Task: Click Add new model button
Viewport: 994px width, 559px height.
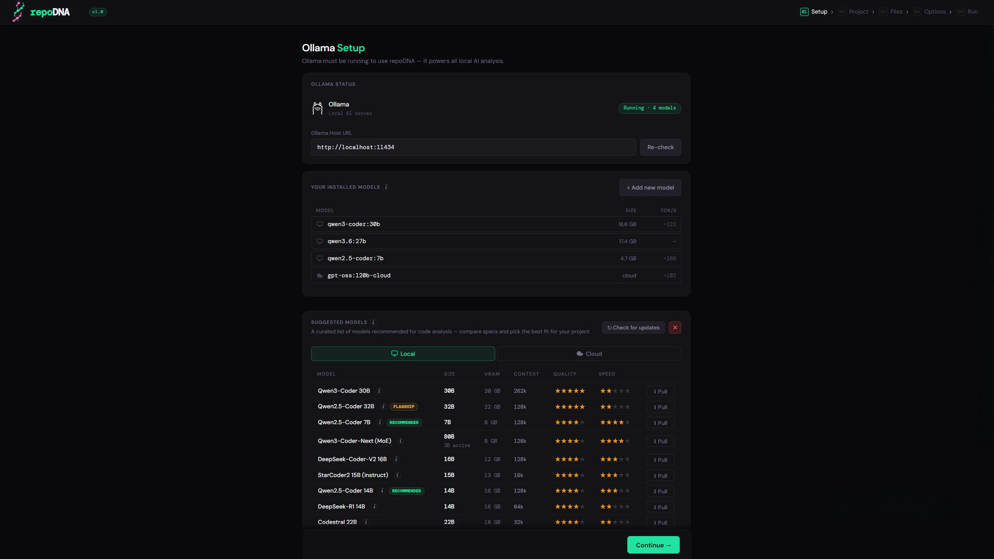Action: pyautogui.click(x=650, y=188)
